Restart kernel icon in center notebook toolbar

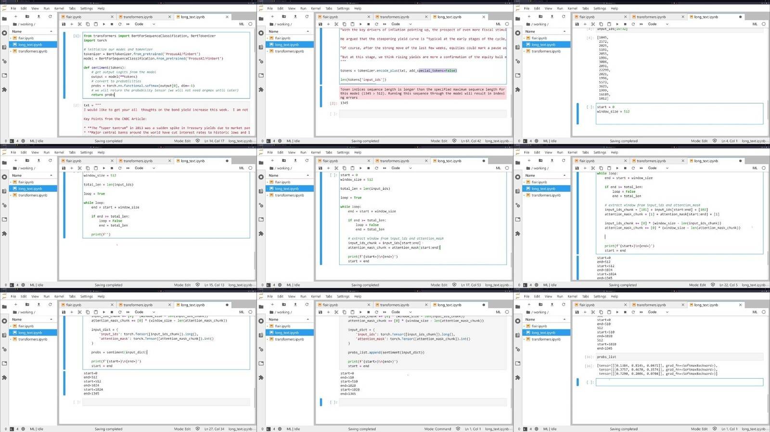pos(376,168)
